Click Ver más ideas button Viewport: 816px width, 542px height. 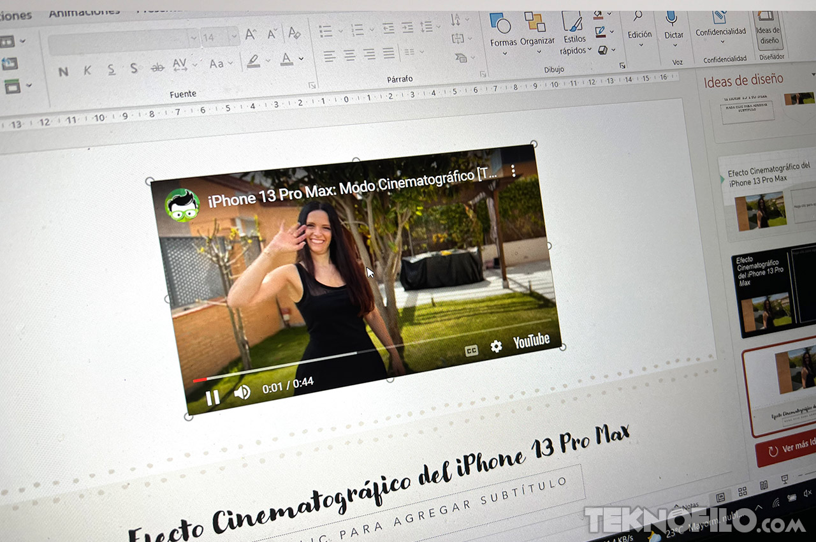click(x=787, y=448)
